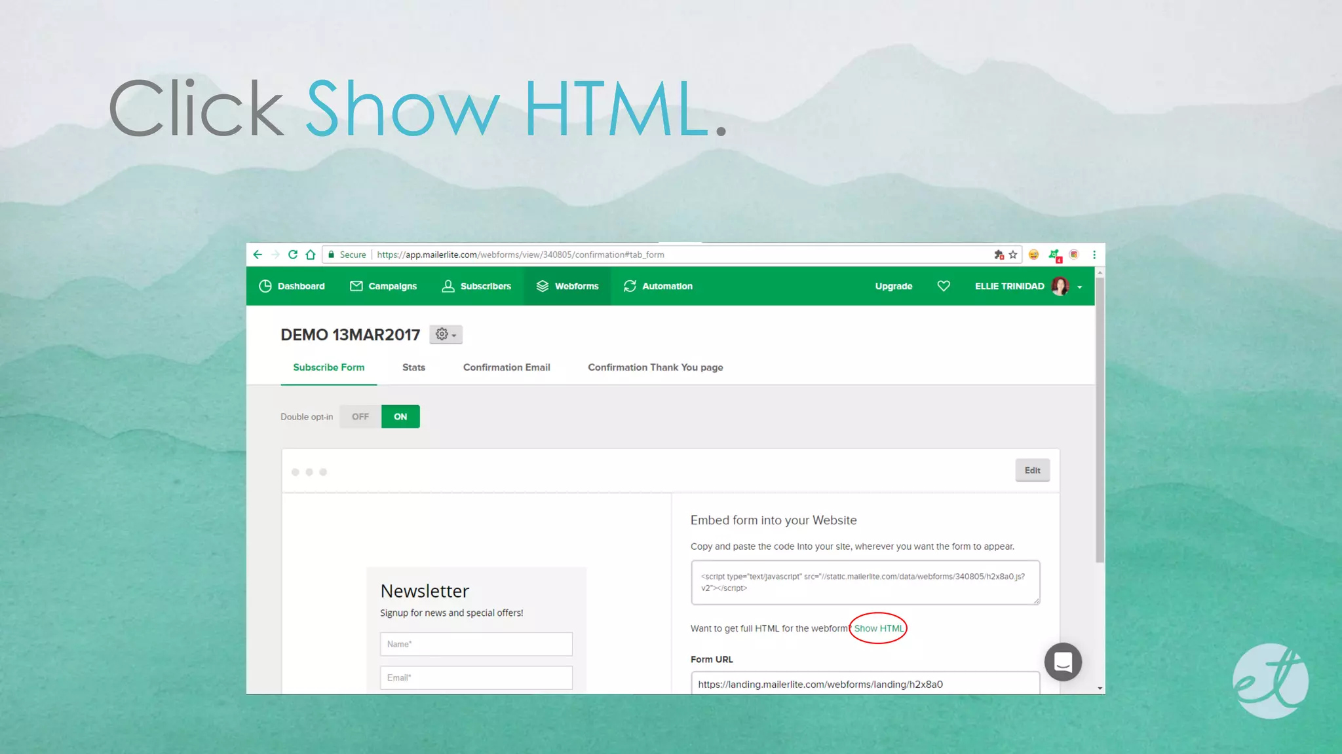The image size is (1342, 754).
Task: Select Webforms in the navigation bar
Action: click(567, 286)
